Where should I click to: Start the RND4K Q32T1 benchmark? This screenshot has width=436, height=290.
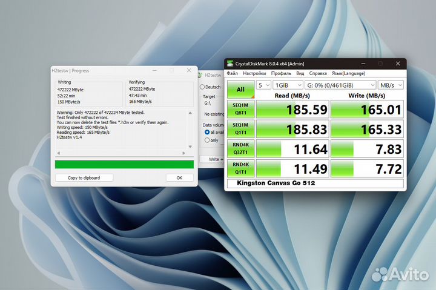240,148
